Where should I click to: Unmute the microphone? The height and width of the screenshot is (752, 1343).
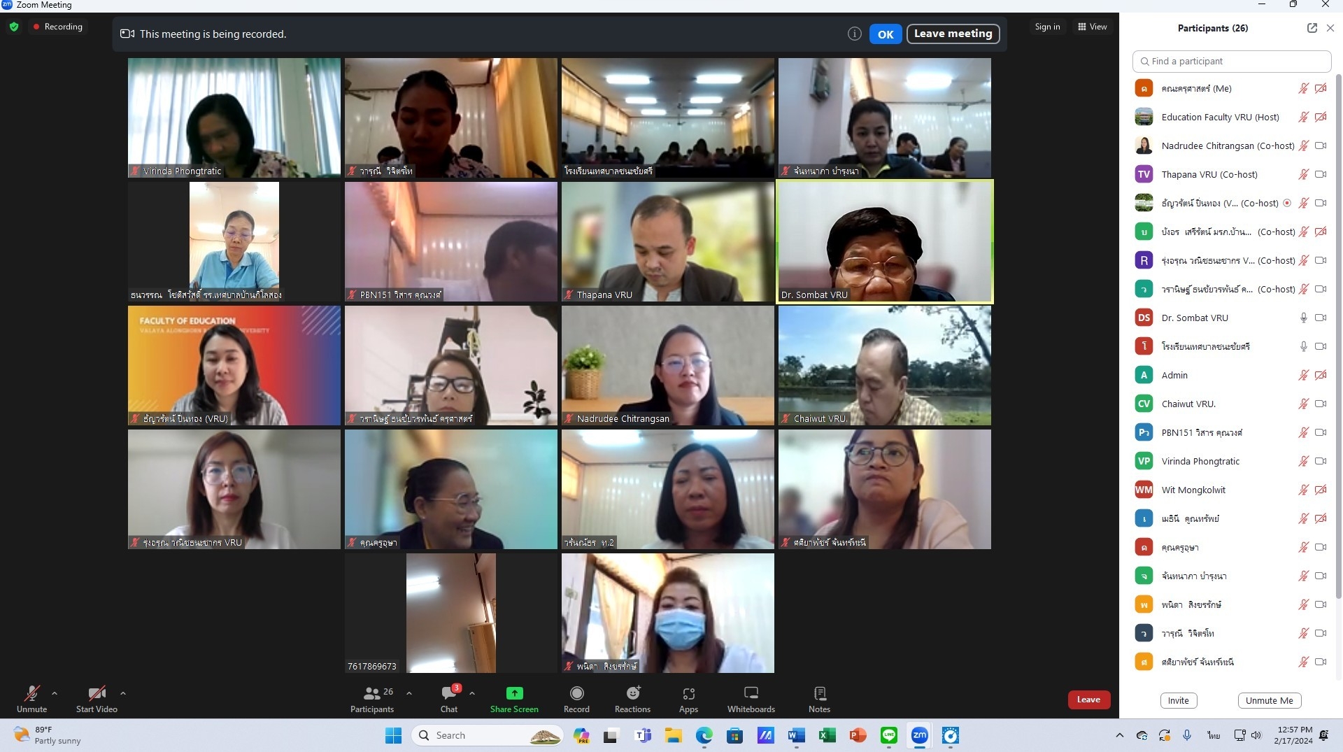(x=32, y=693)
